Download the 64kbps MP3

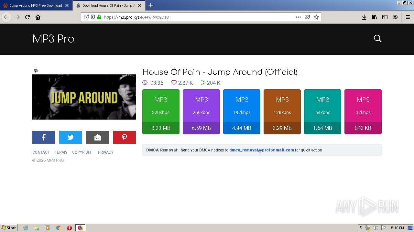click(x=322, y=112)
